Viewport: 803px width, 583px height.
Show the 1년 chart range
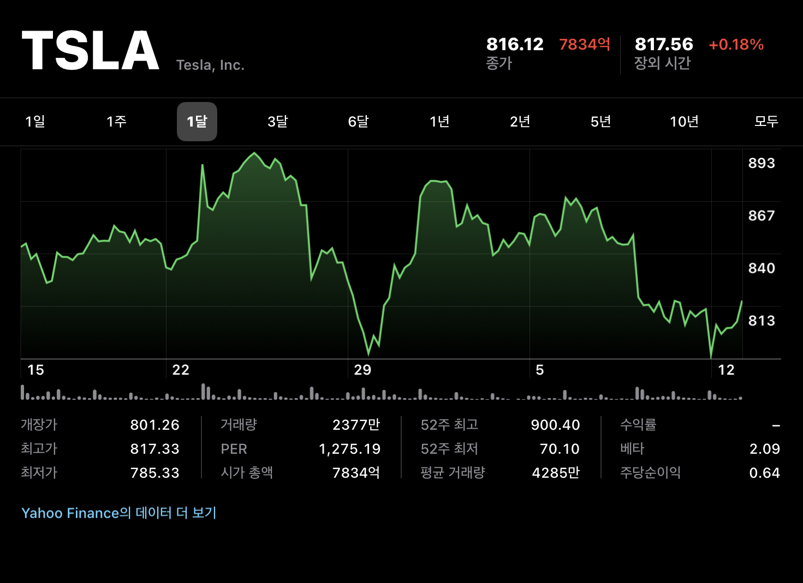click(x=439, y=121)
